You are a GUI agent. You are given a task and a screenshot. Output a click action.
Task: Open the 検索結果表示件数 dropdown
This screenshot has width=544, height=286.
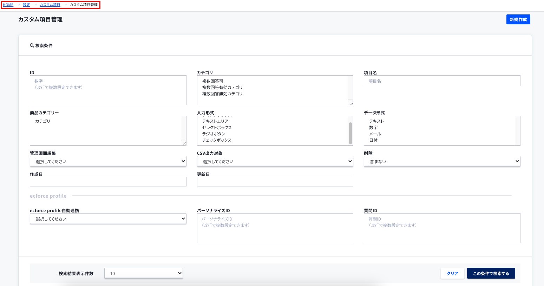coord(143,273)
